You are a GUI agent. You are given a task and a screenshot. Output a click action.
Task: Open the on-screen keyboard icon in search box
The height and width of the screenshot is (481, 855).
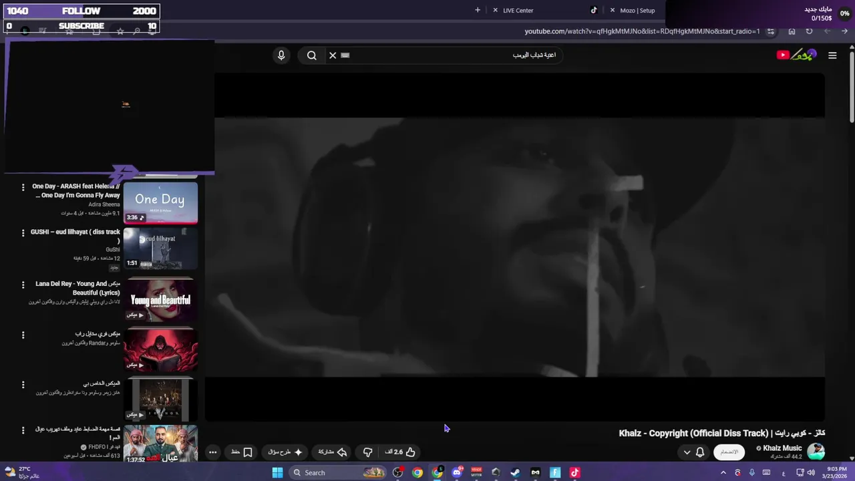345,55
